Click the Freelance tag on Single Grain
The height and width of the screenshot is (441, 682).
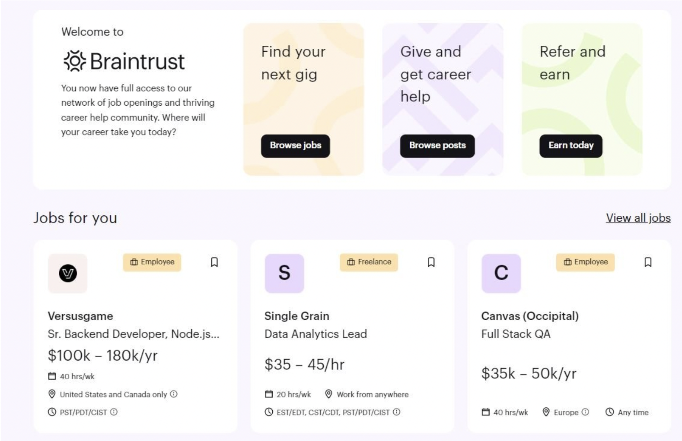pos(369,262)
